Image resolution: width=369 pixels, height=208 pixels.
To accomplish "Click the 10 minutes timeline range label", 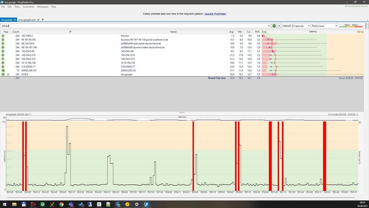I will click(341, 114).
